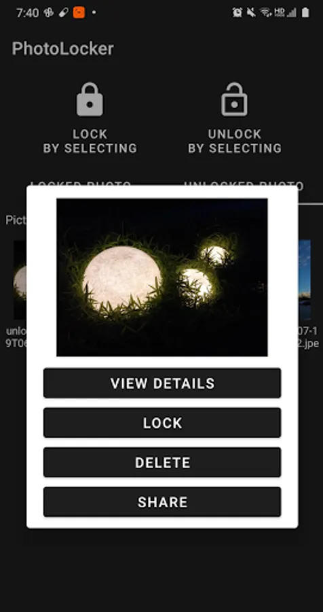Screen dimensions: 323x612
Task: Choose SHARE in the photo dialog
Action: (162, 502)
